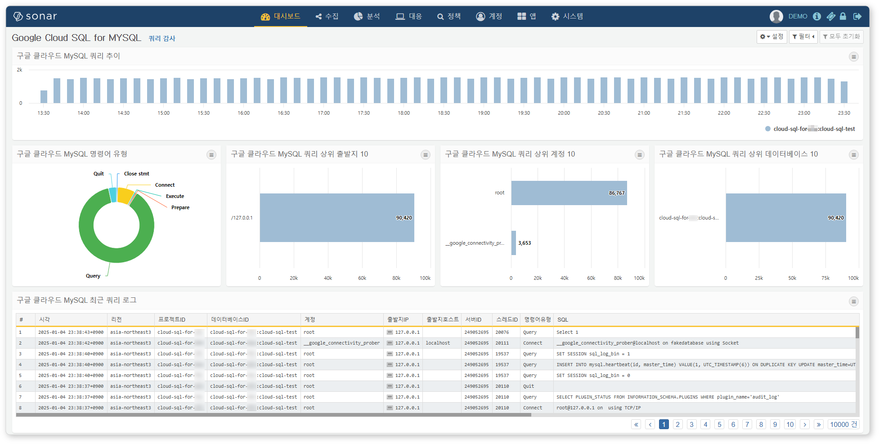Click the IP icon in row 1
The height and width of the screenshot is (444, 879).
pyautogui.click(x=390, y=332)
